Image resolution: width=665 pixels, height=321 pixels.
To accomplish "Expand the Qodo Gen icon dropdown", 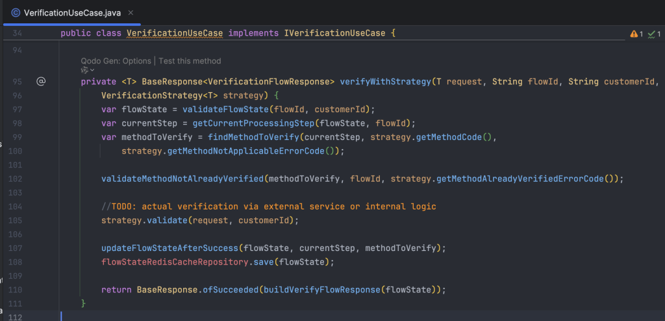I will [88, 70].
